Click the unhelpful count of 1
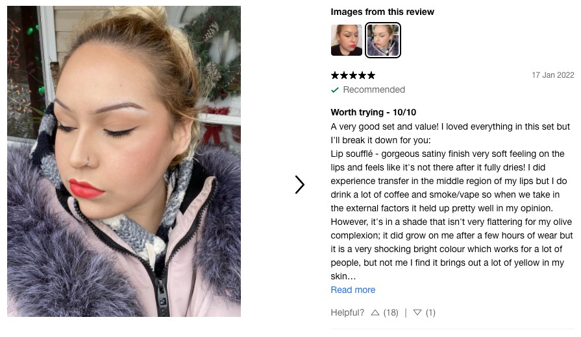The image size is (581, 337). 430,312
